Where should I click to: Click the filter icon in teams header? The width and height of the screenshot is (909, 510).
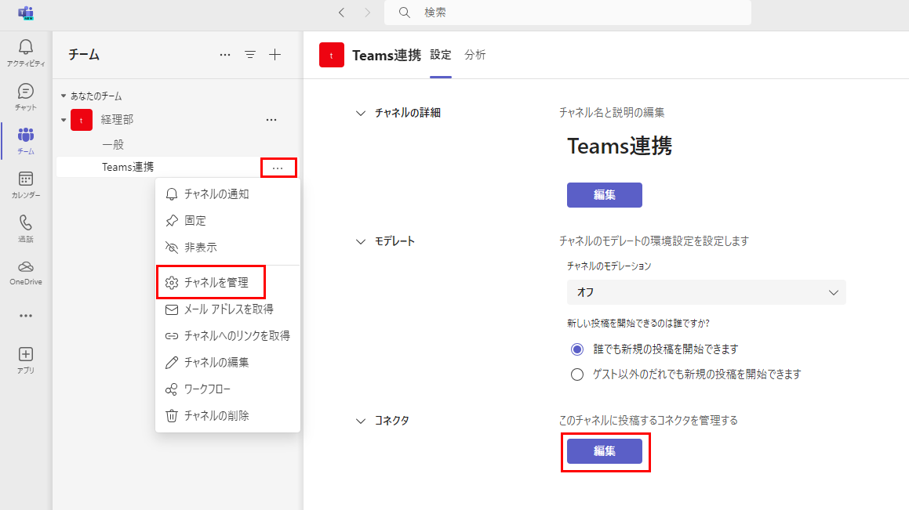click(250, 55)
